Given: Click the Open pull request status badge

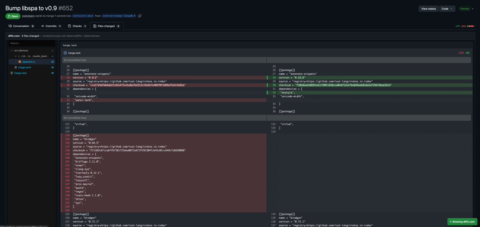Looking at the screenshot, I should (13, 16).
